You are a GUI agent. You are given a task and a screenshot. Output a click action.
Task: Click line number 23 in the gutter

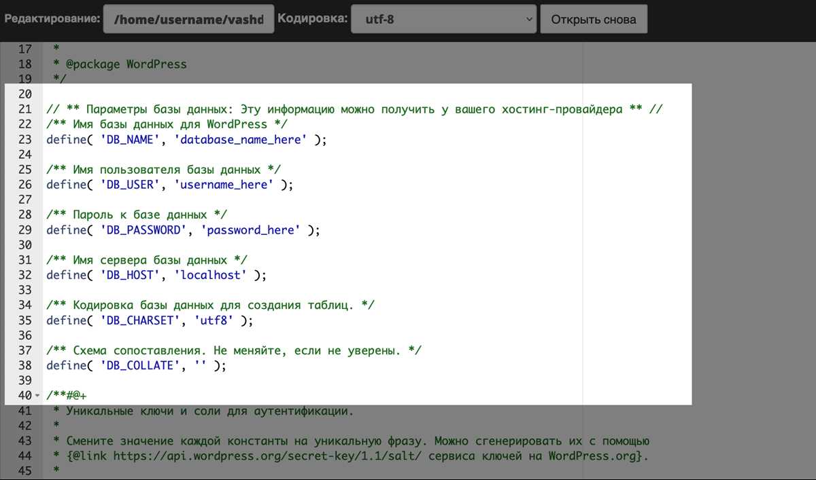pyautogui.click(x=25, y=140)
